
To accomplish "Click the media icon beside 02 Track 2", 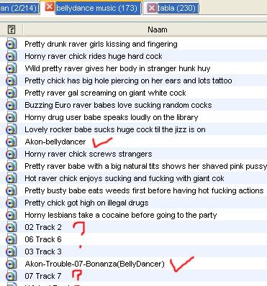I will [x=11, y=227].
